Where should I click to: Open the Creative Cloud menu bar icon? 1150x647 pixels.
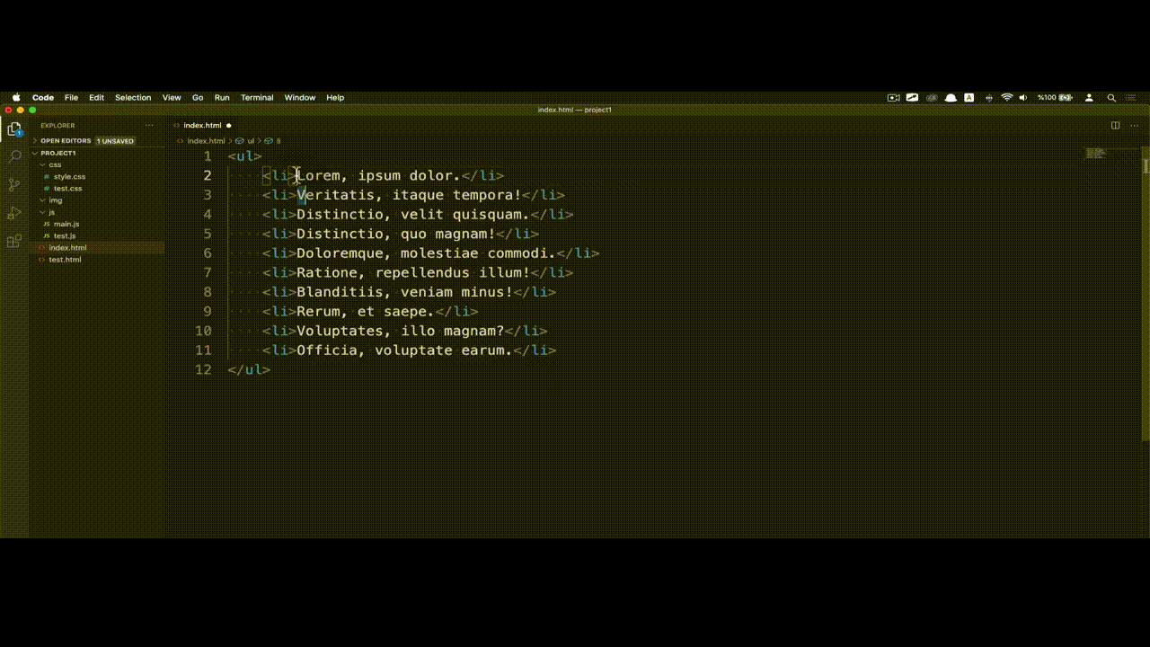pyautogui.click(x=932, y=97)
